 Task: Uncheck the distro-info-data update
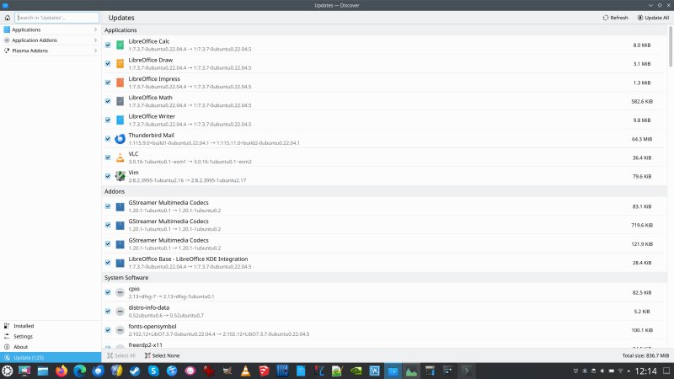click(x=108, y=311)
